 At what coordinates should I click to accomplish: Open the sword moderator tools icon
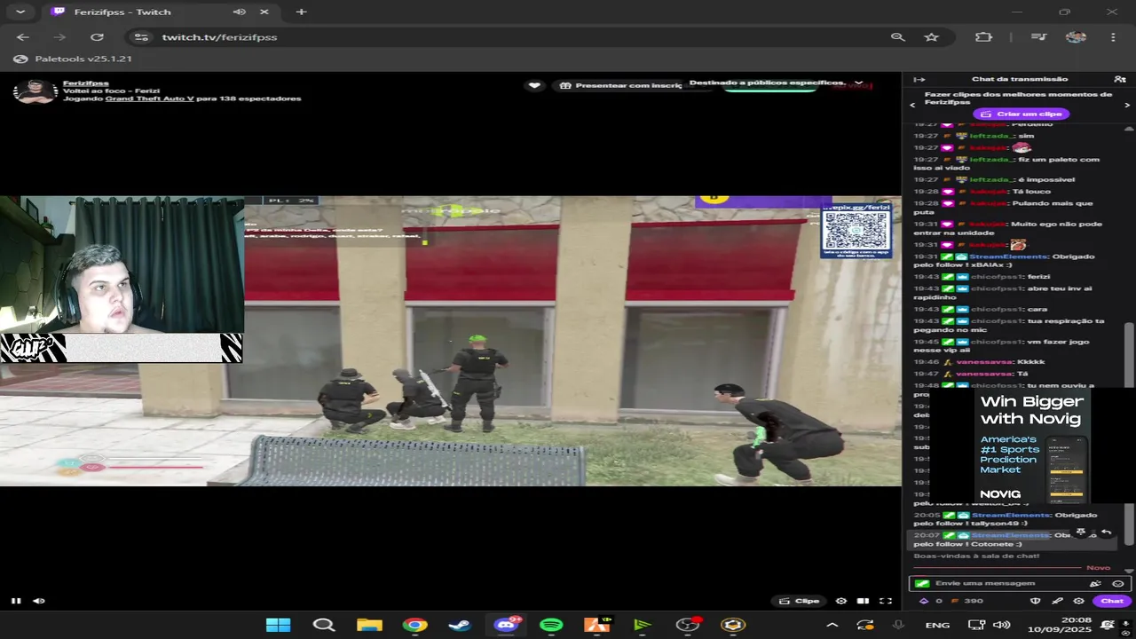[1057, 601]
